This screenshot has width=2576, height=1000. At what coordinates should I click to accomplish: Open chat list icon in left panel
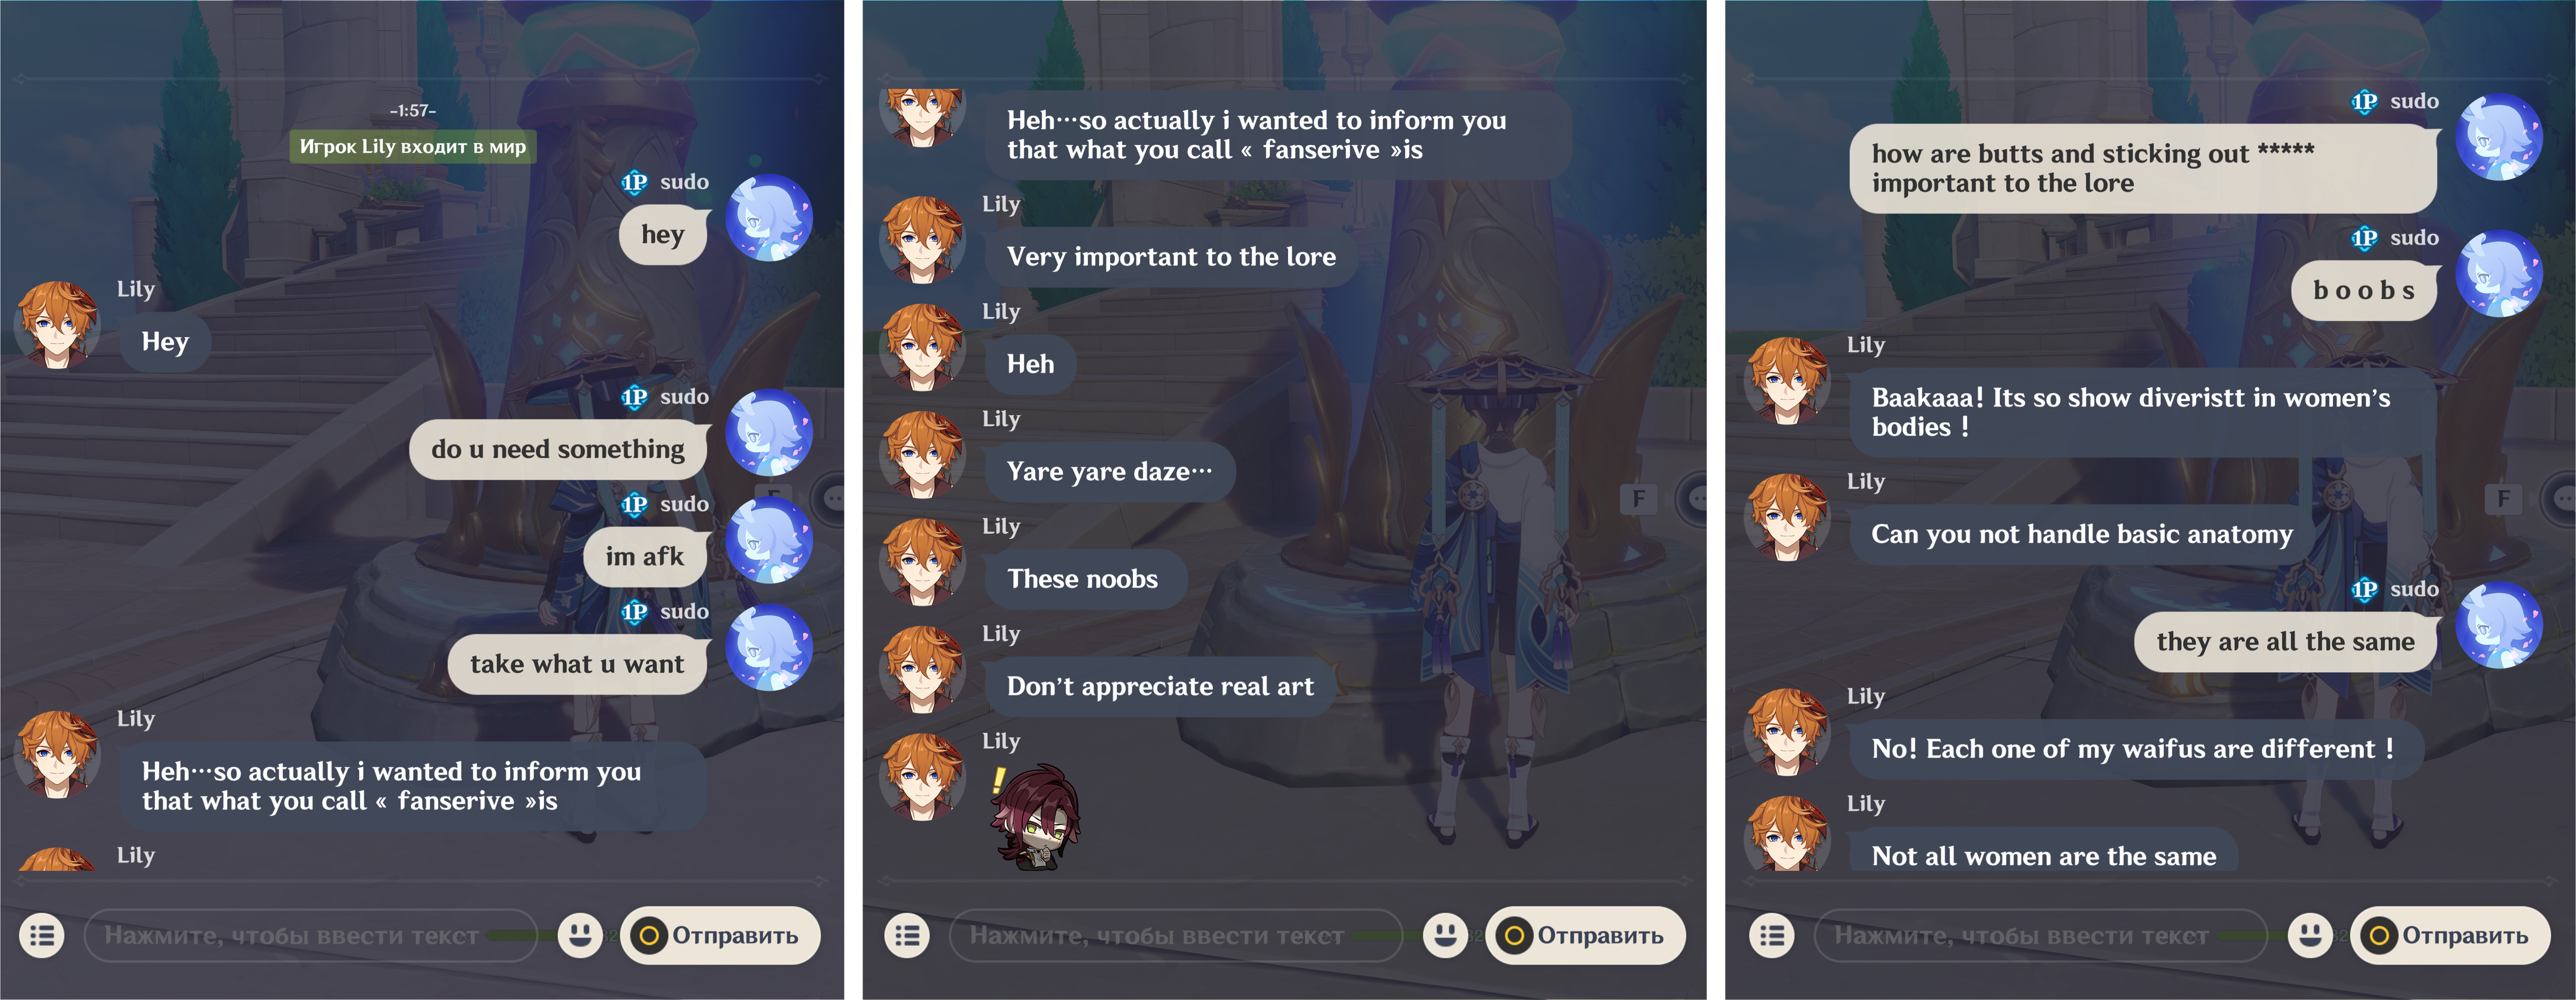(x=42, y=935)
